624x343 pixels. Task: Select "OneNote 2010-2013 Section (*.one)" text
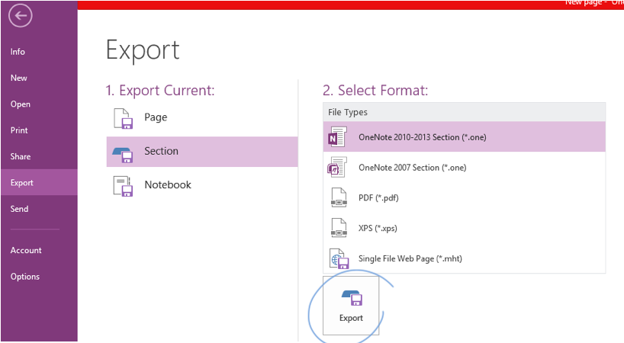pyautogui.click(x=423, y=137)
